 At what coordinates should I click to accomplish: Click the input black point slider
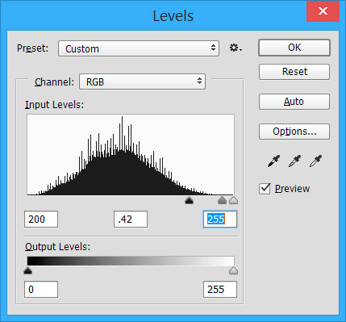pyautogui.click(x=190, y=200)
